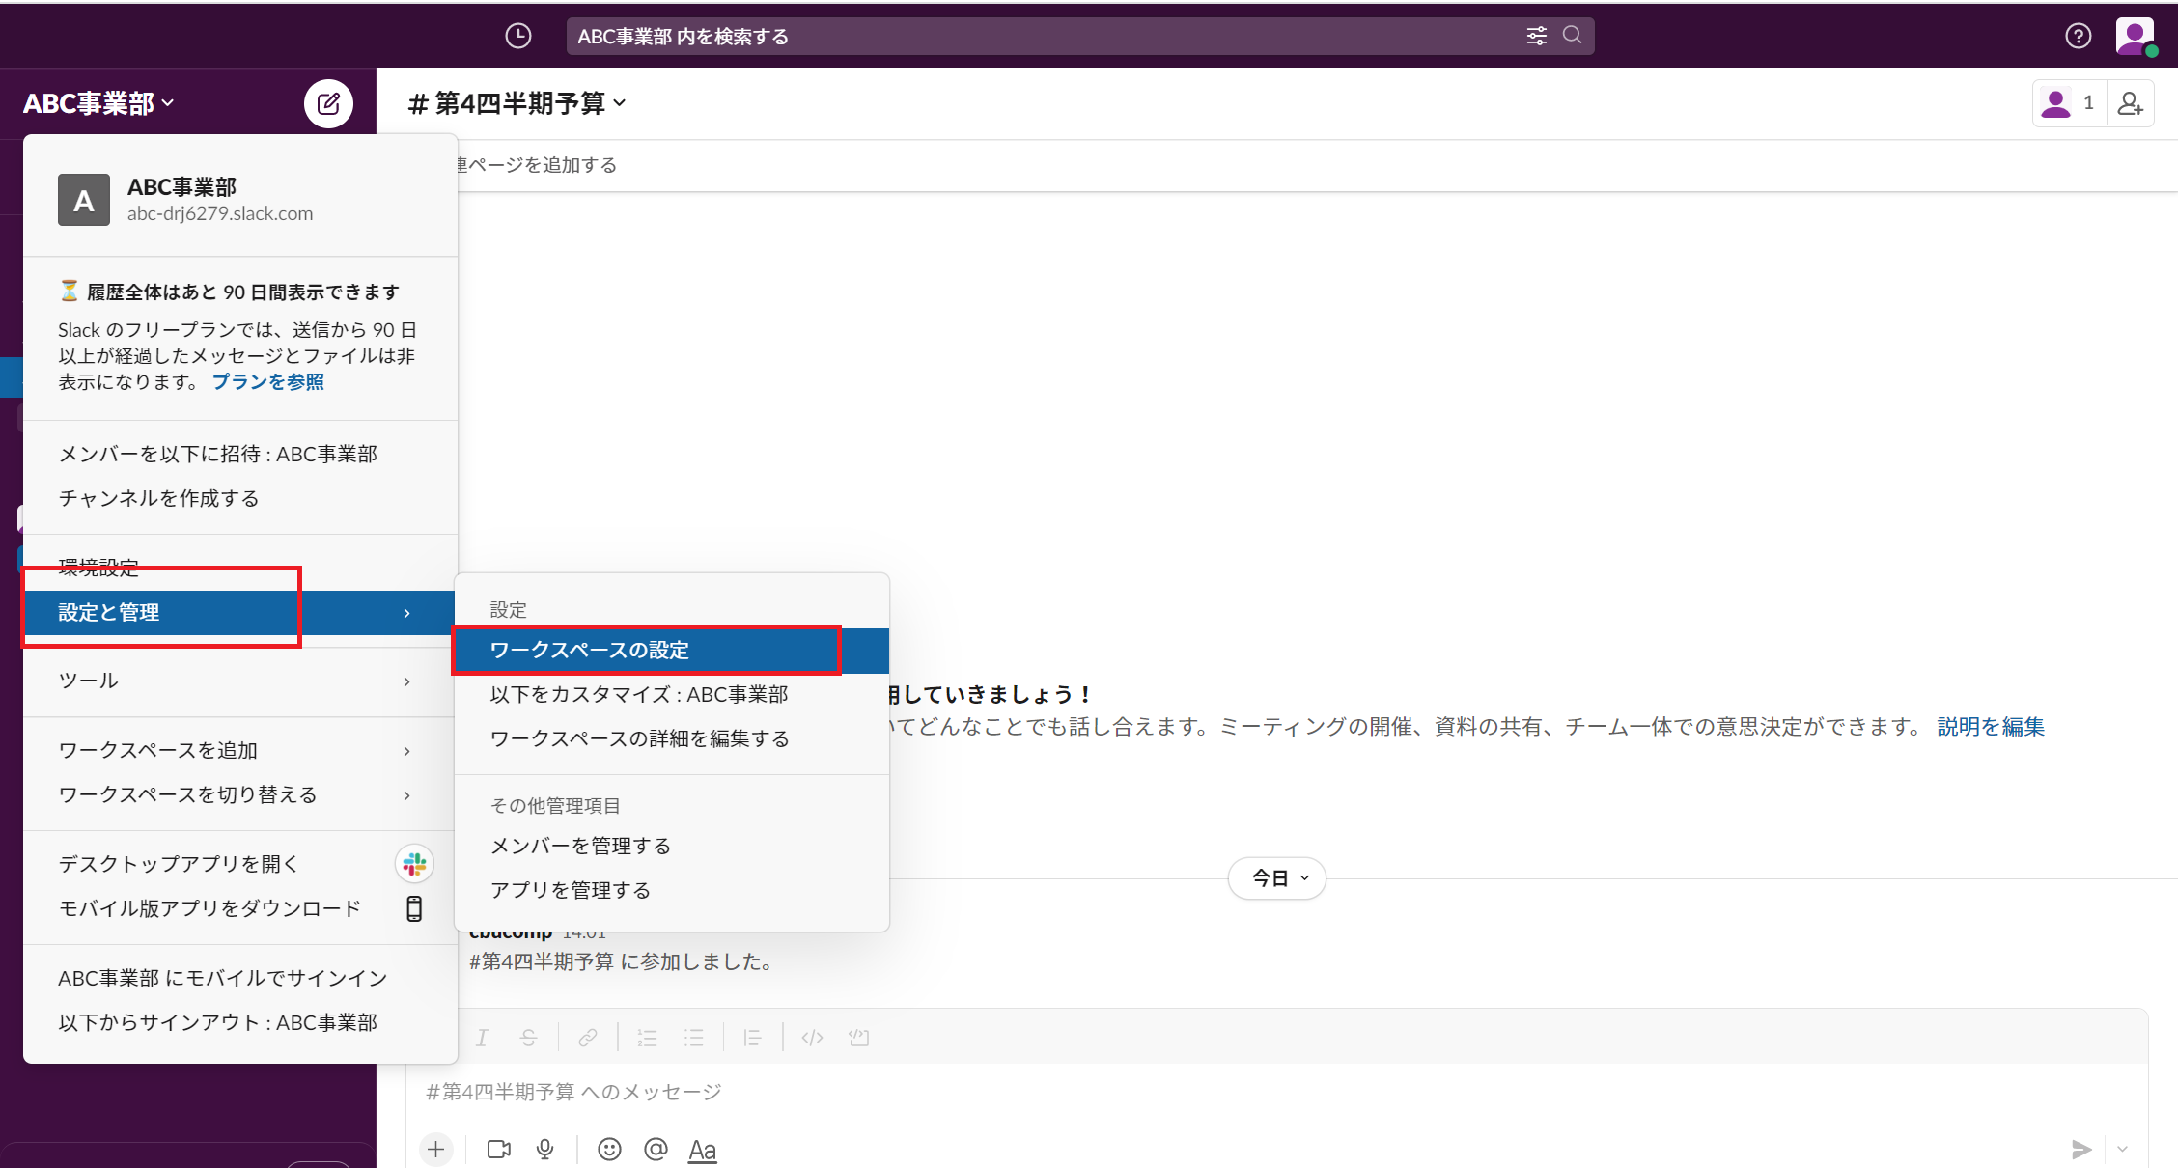The height and width of the screenshot is (1168, 2178).
Task: Choose メンバーを管理する menu entry
Action: 579,845
